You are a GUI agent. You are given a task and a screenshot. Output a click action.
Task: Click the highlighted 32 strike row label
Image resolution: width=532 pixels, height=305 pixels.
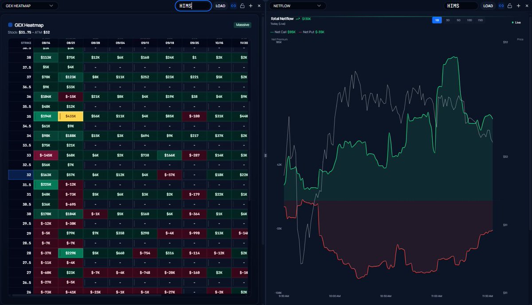21,174
